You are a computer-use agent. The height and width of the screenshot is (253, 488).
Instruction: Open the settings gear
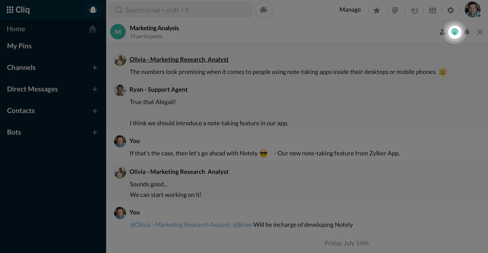(450, 10)
